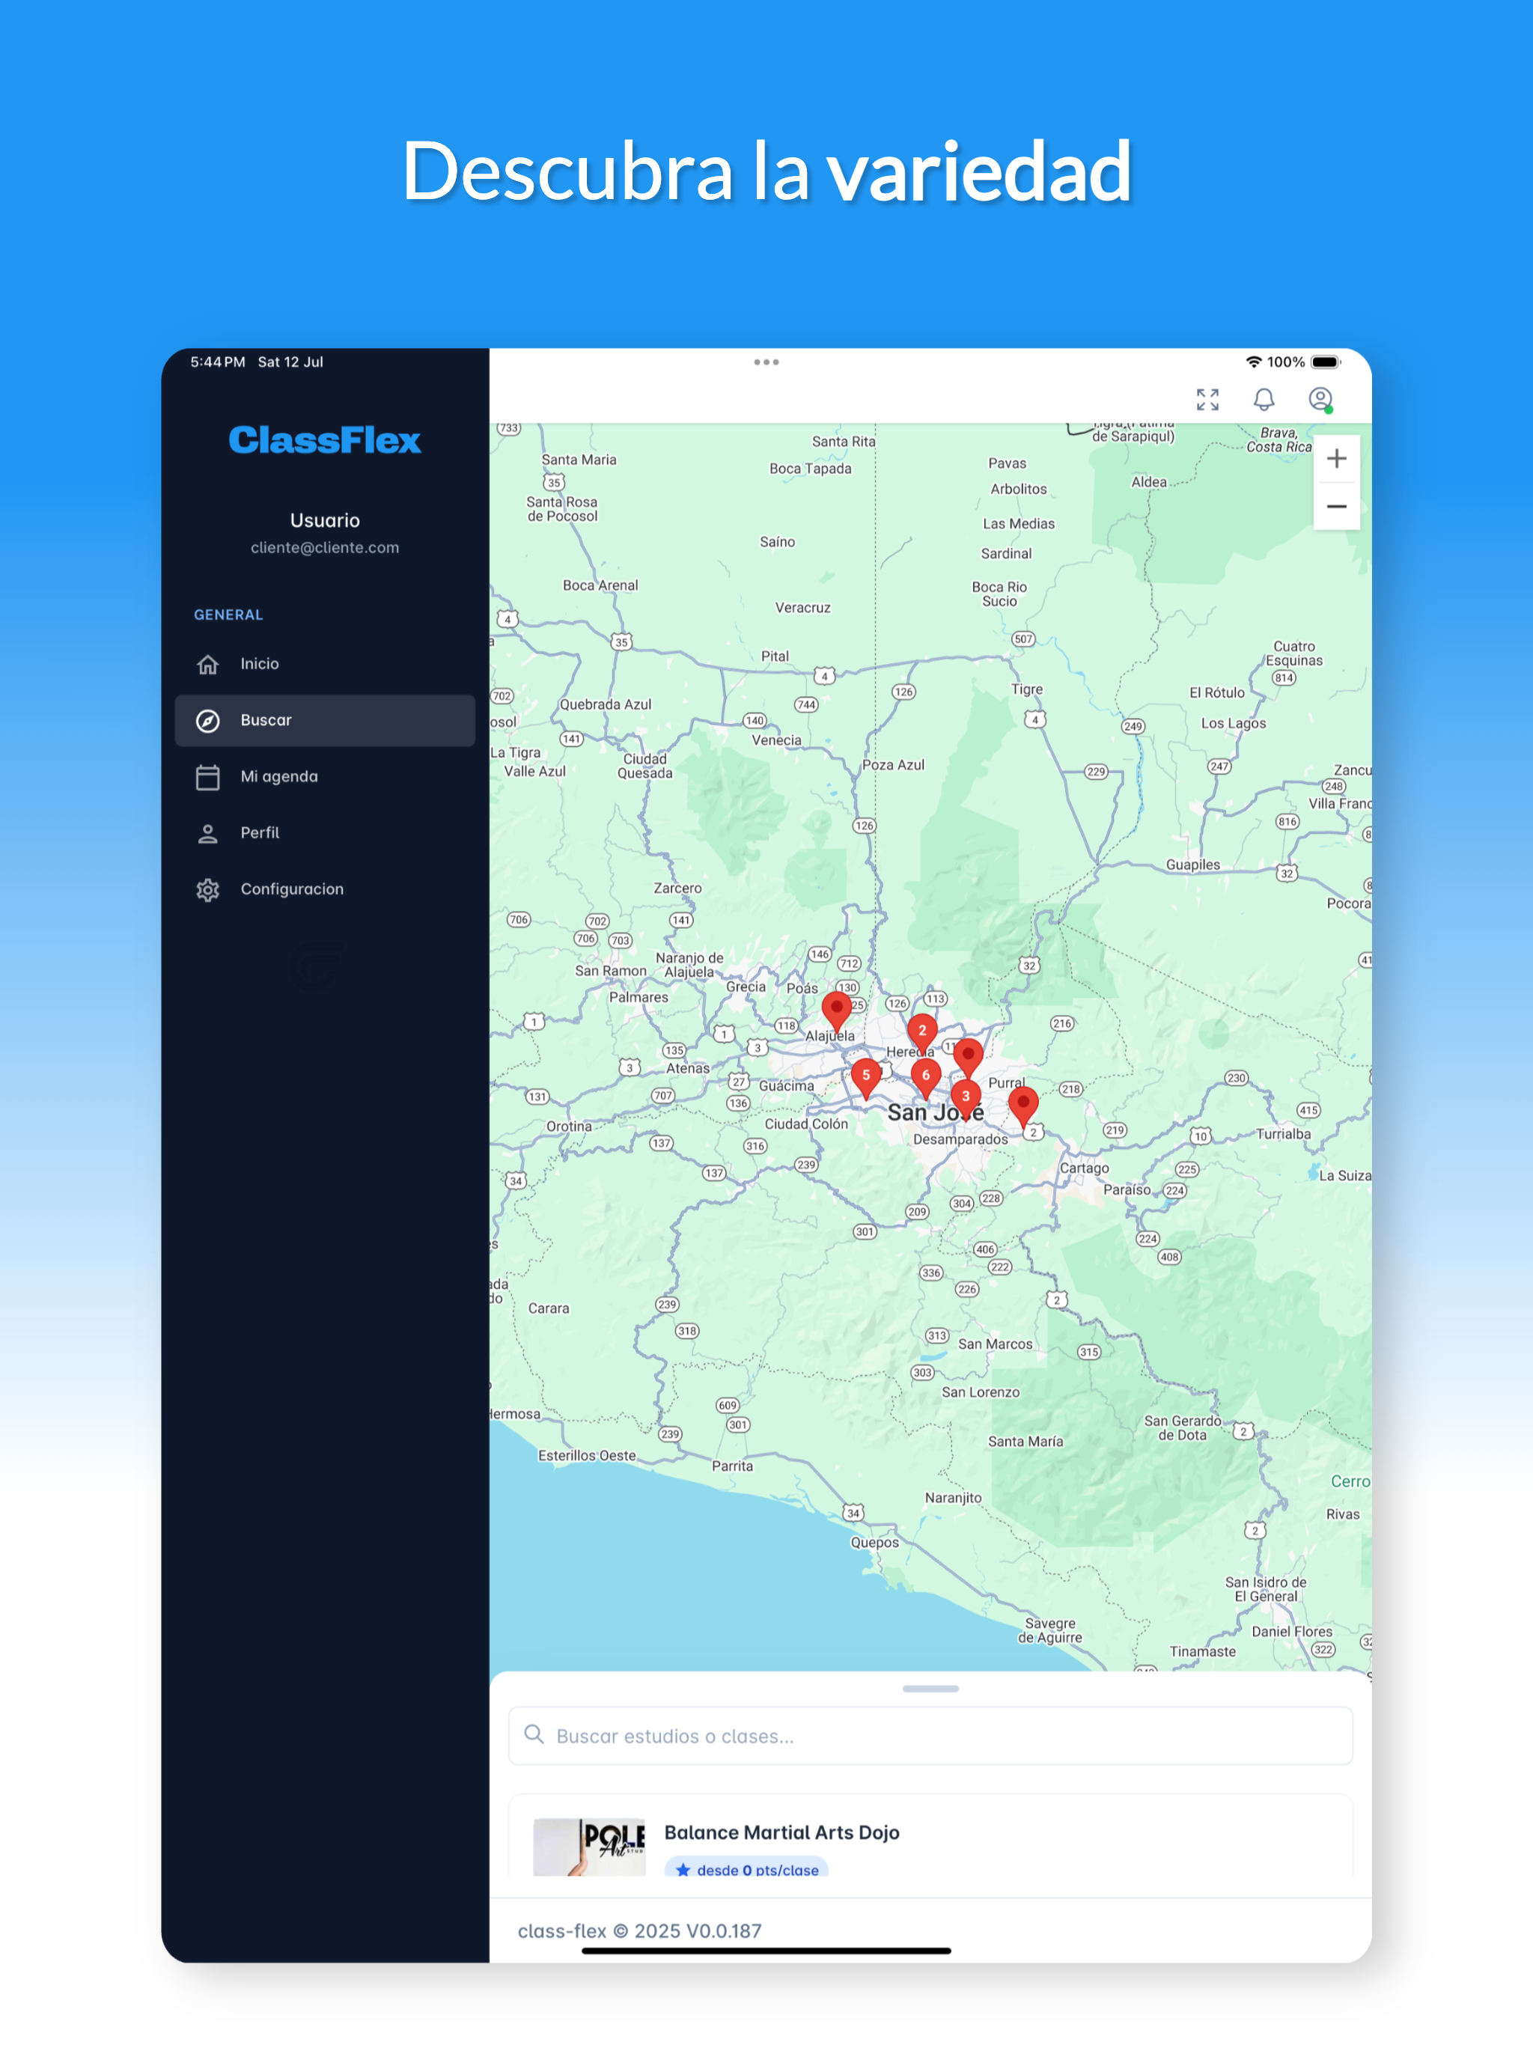Select map cluster marker numbered 3
This screenshot has width=1533, height=2045.
click(966, 1097)
